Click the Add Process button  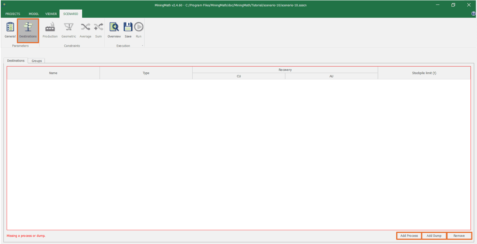409,236
